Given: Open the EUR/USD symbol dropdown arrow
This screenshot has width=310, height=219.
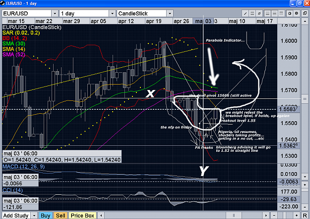Looking at the screenshot, I should [x=55, y=13].
